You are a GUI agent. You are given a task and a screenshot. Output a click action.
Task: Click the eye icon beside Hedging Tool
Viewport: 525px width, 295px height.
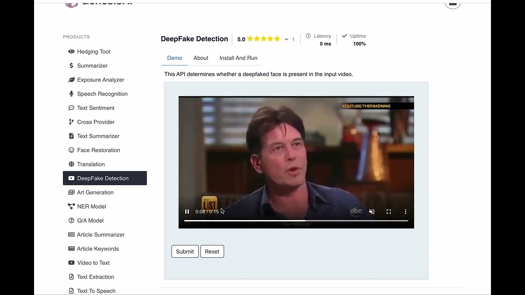[x=71, y=52]
